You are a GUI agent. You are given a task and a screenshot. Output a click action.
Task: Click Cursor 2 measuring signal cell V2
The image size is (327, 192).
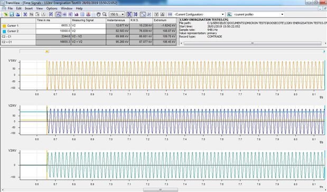(x=88, y=31)
